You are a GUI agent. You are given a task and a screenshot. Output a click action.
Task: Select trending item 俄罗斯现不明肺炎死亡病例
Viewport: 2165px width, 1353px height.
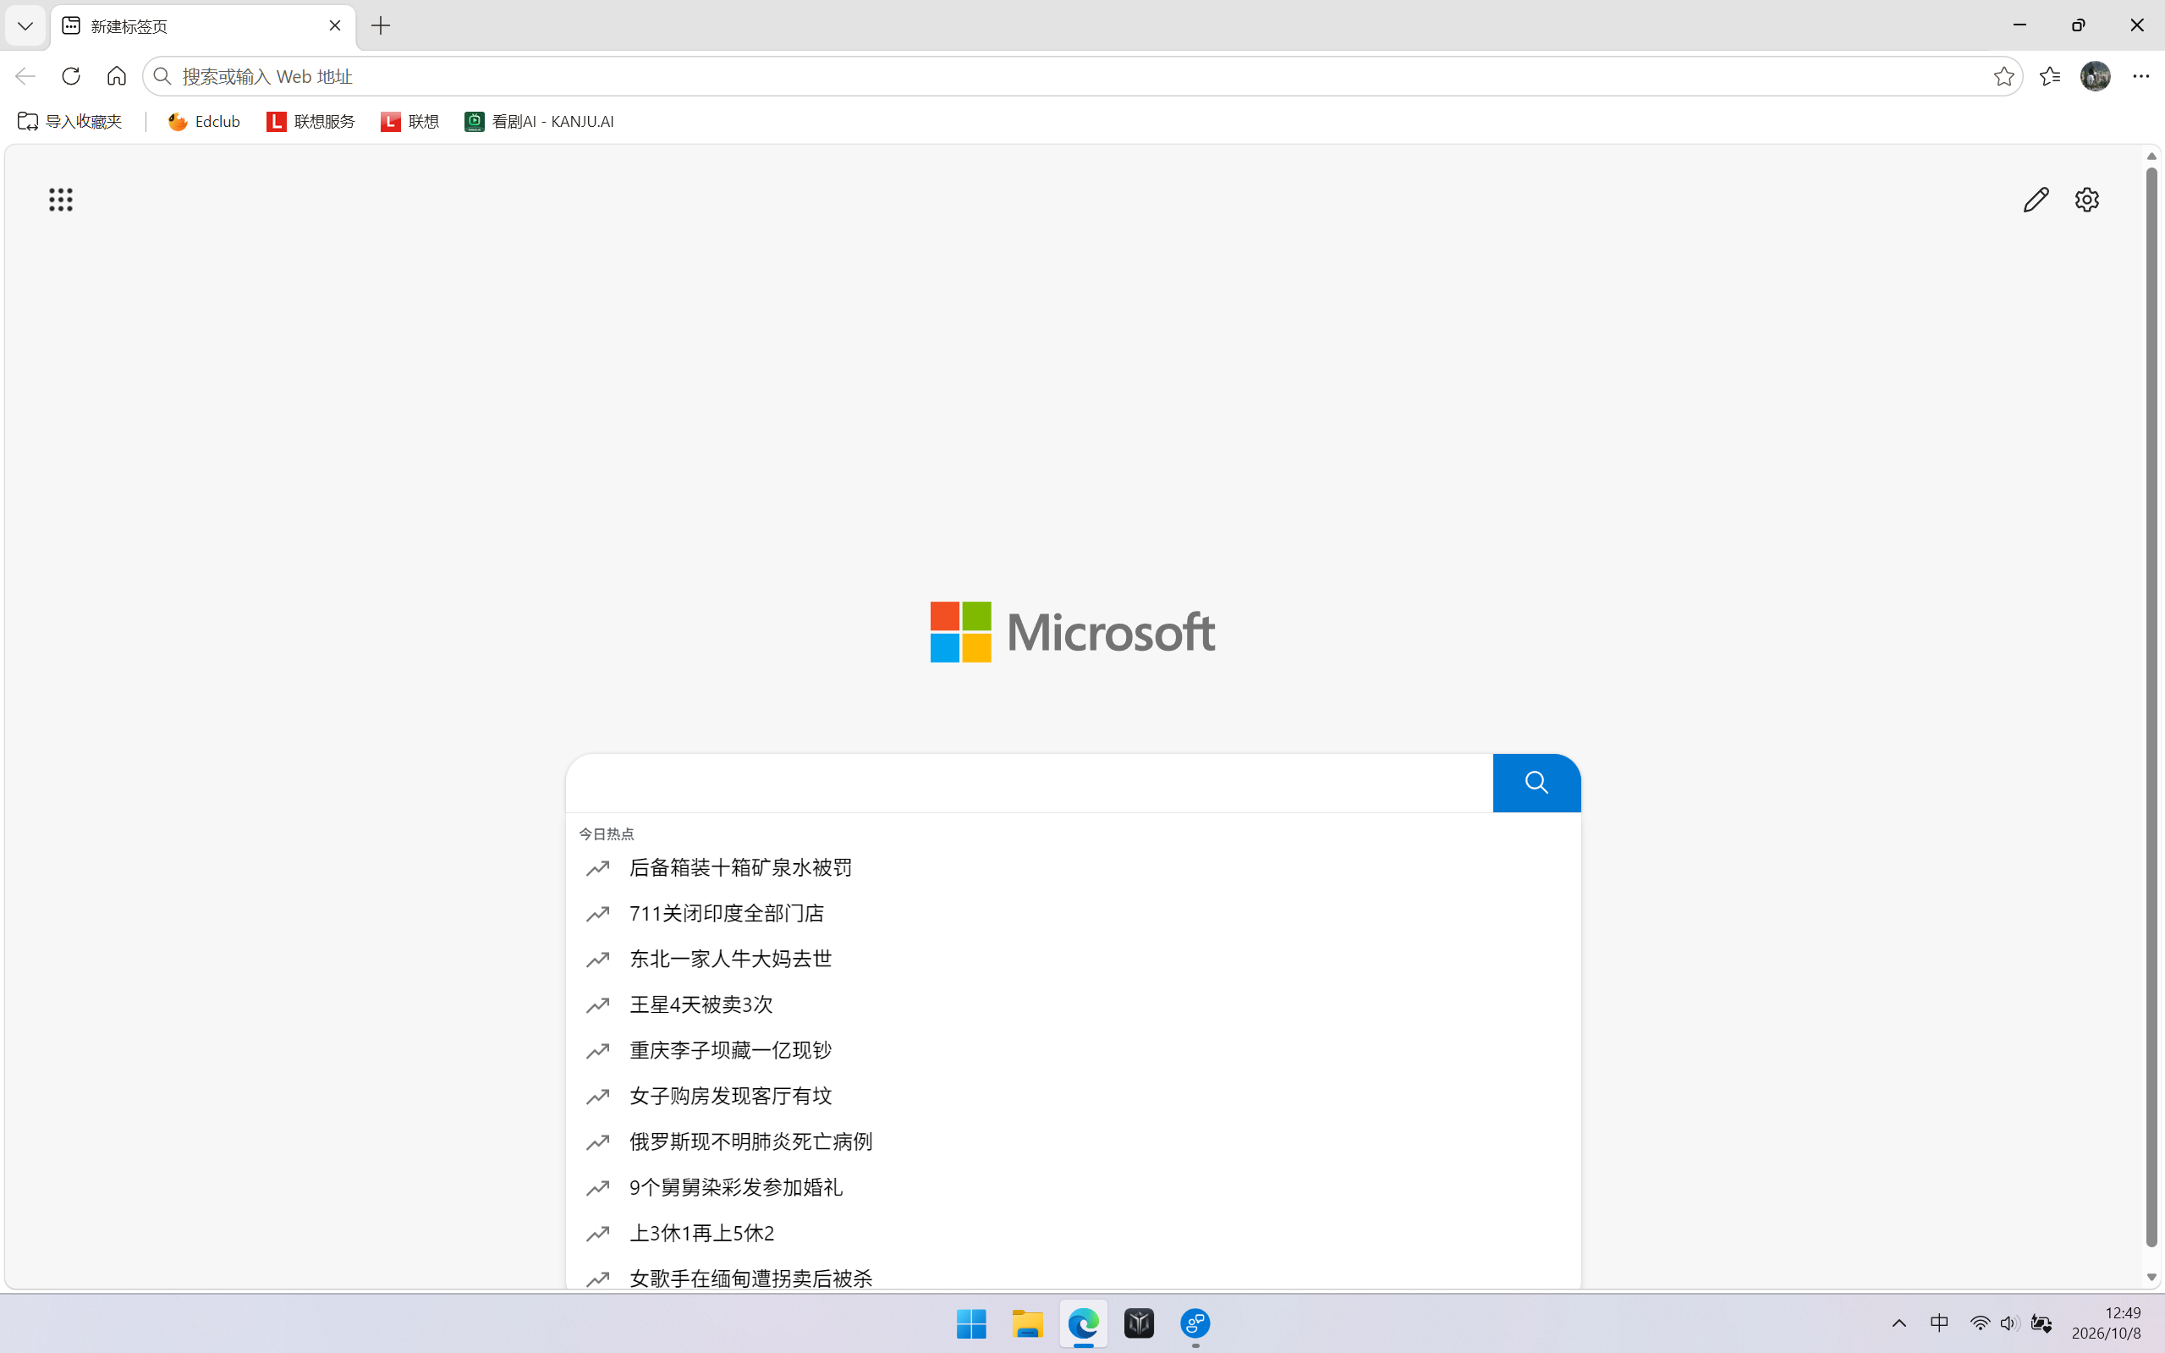pyautogui.click(x=1074, y=1141)
